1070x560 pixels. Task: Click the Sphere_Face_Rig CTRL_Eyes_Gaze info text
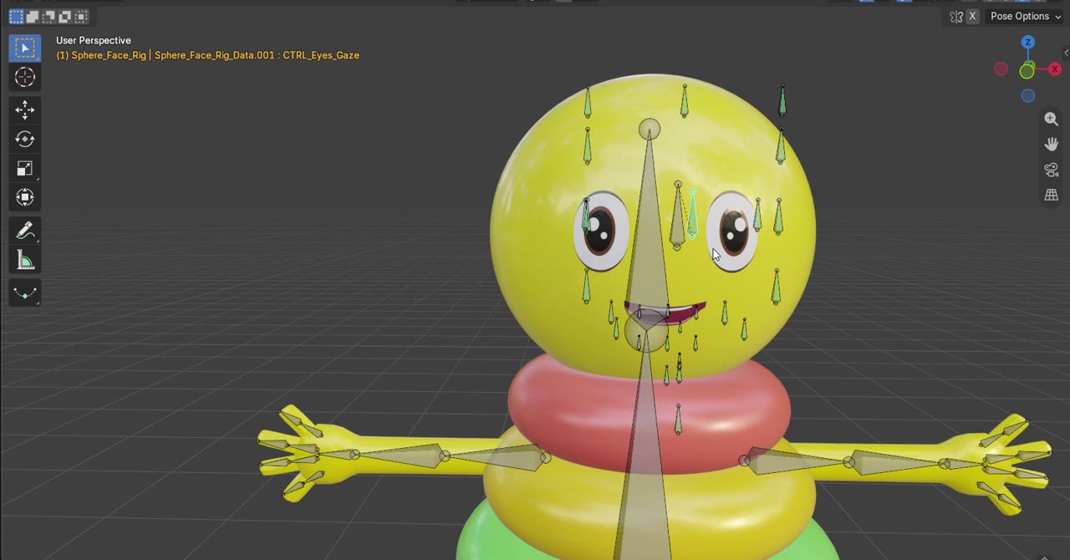207,55
